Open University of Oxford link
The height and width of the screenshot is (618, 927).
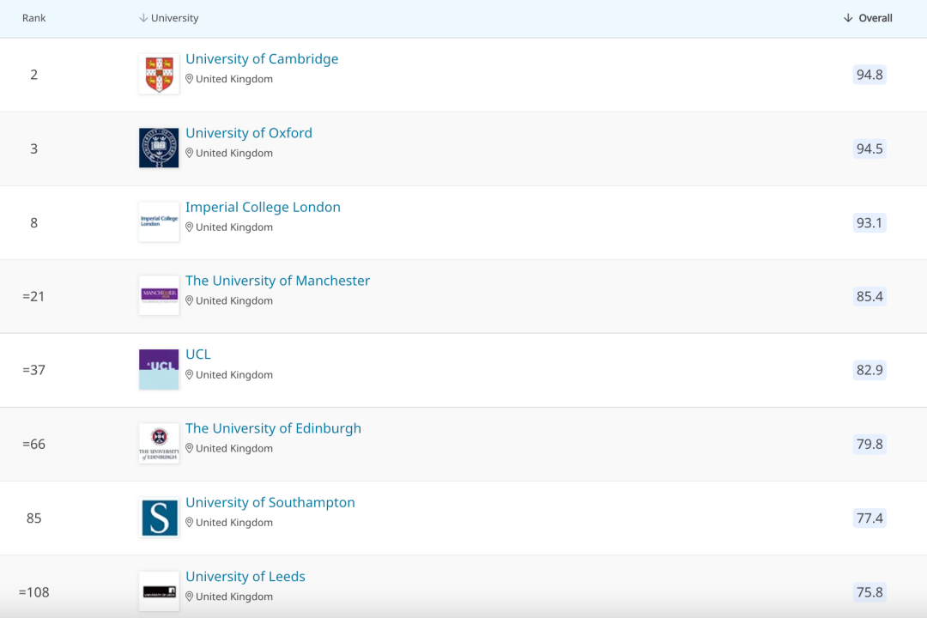click(x=249, y=133)
